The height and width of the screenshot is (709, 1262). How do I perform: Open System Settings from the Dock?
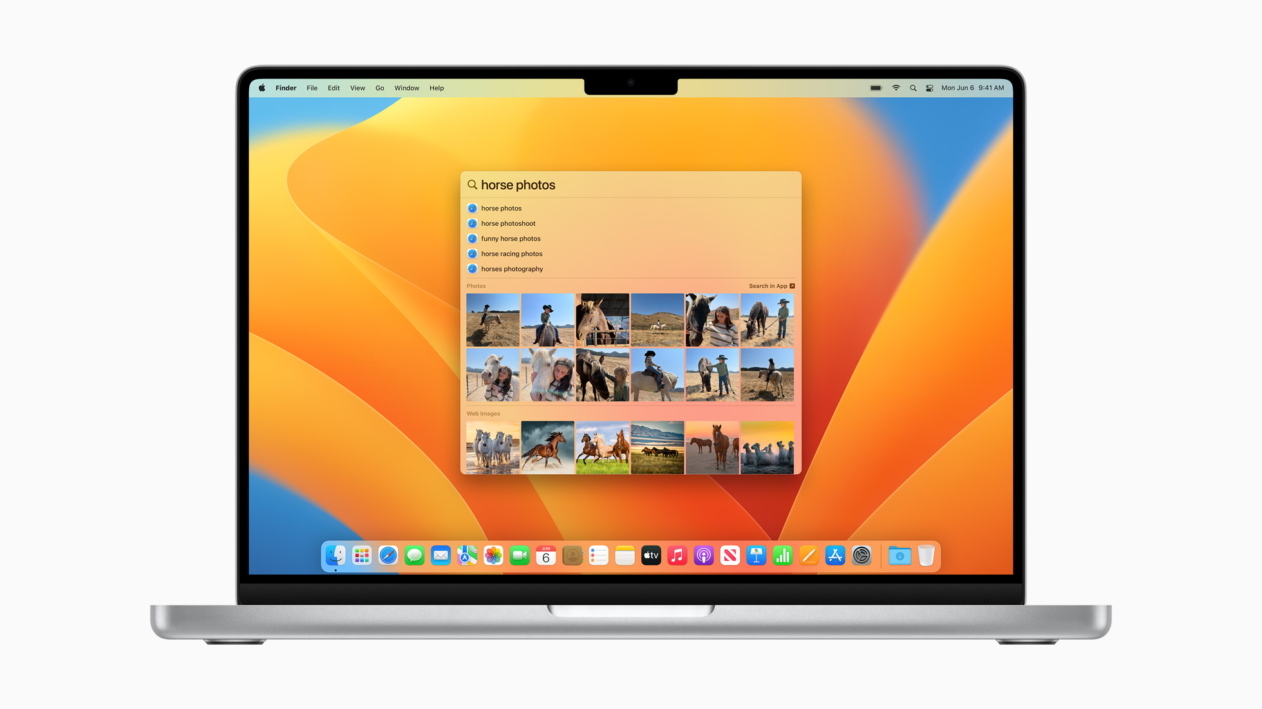862,555
